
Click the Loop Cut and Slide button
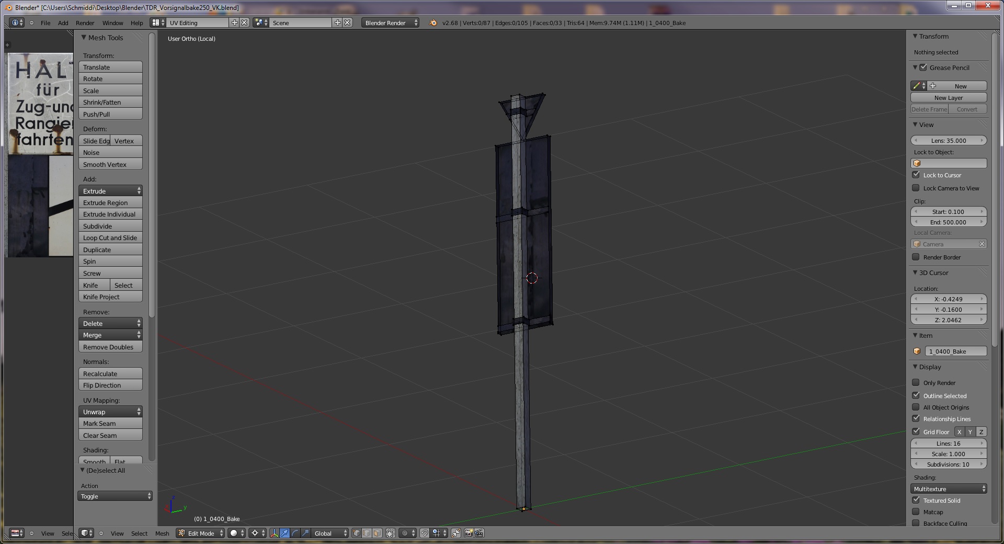click(110, 237)
